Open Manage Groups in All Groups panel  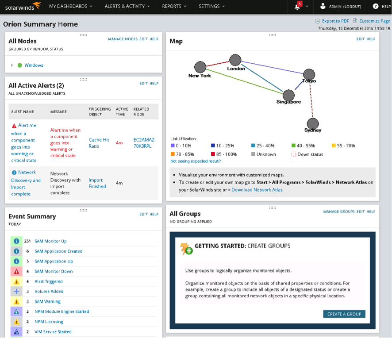(339, 212)
